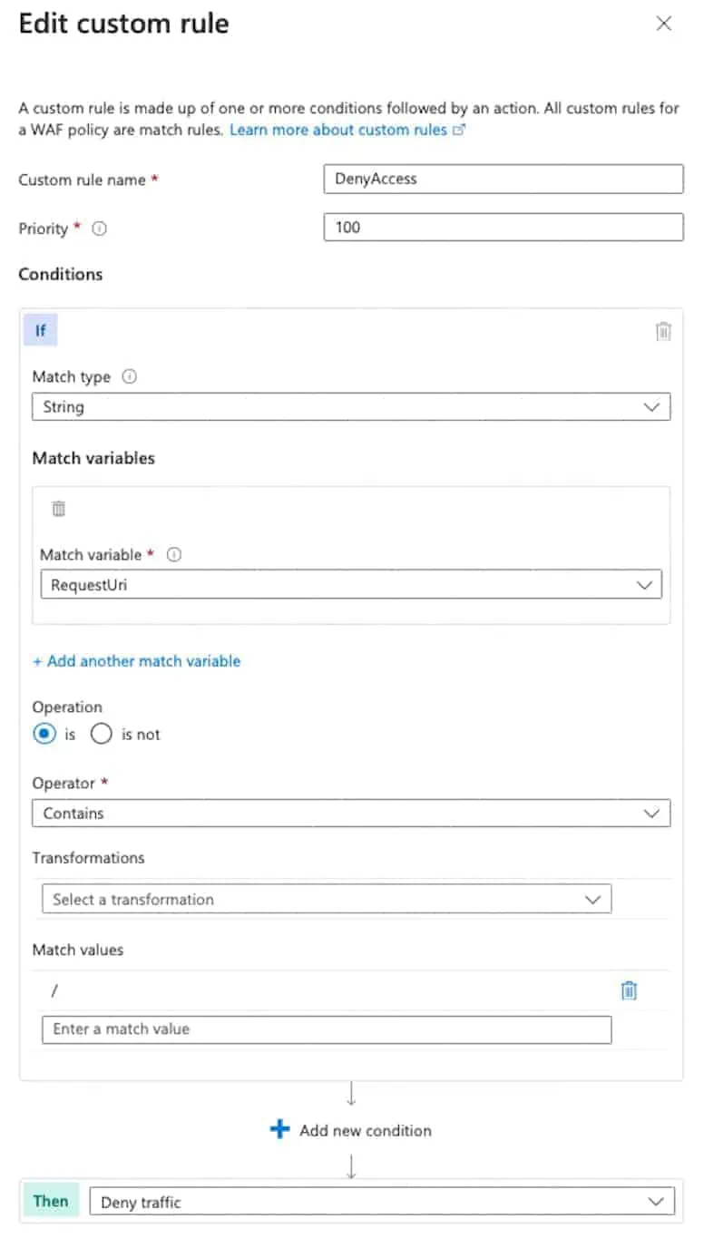Remove the RequestUri match variable trash icon

[x=59, y=509]
